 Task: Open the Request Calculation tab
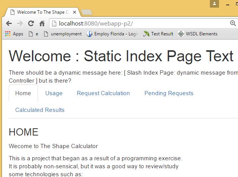tap(103, 93)
